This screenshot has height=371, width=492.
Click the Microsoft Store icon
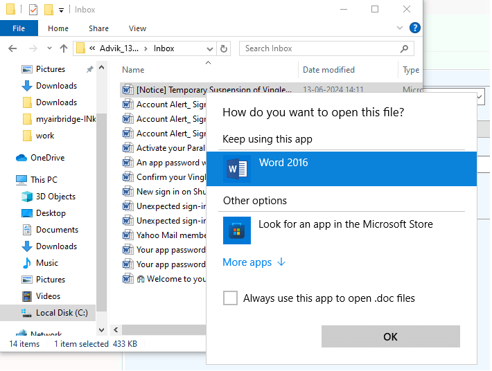click(237, 230)
